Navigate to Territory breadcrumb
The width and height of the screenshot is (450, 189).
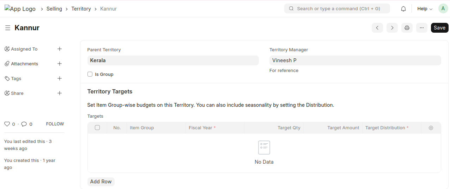[81, 9]
